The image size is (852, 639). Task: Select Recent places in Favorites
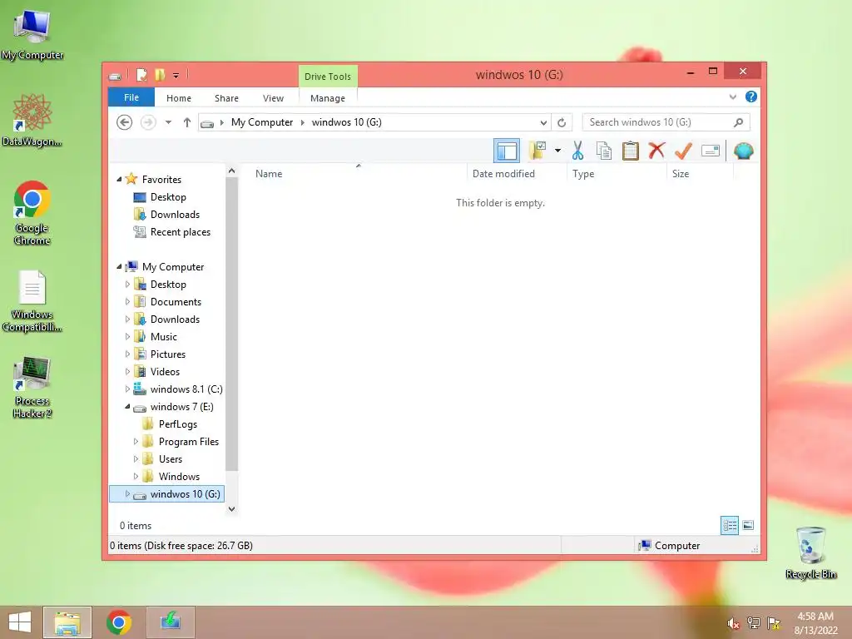181,232
